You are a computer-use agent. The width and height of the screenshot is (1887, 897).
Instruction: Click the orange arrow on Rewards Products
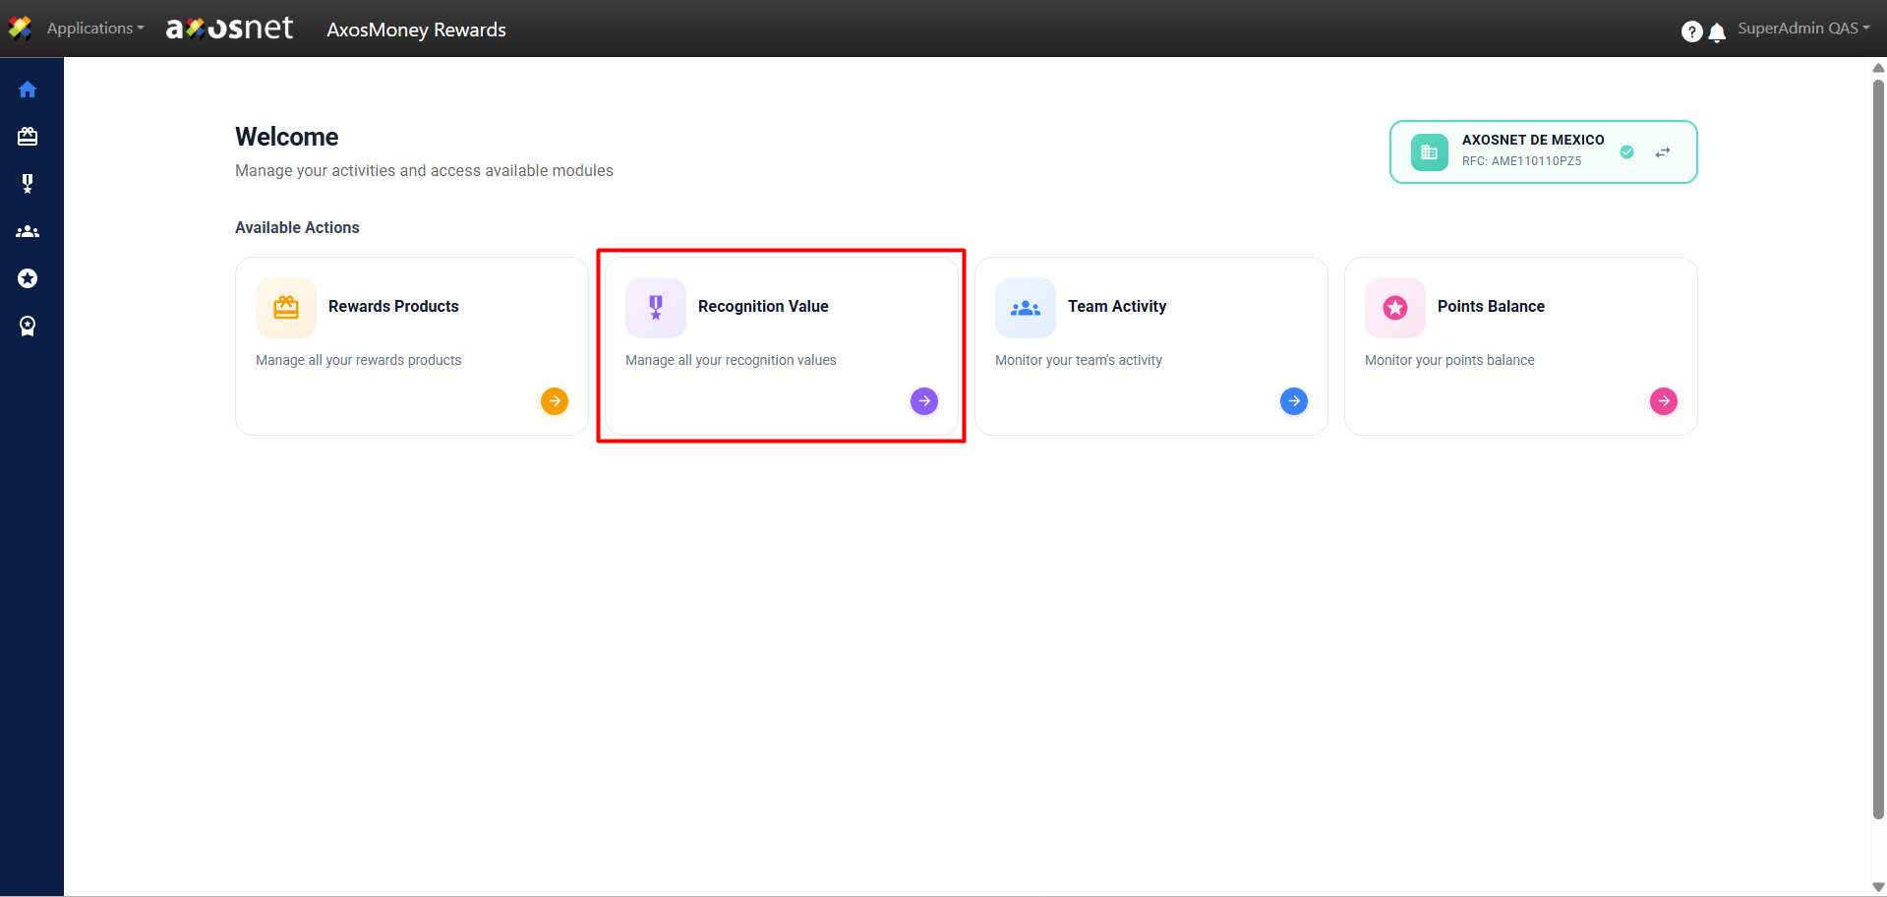coord(555,401)
